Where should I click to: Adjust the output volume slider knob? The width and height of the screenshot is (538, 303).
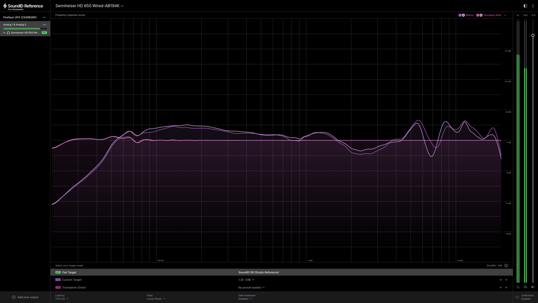tap(533, 35)
